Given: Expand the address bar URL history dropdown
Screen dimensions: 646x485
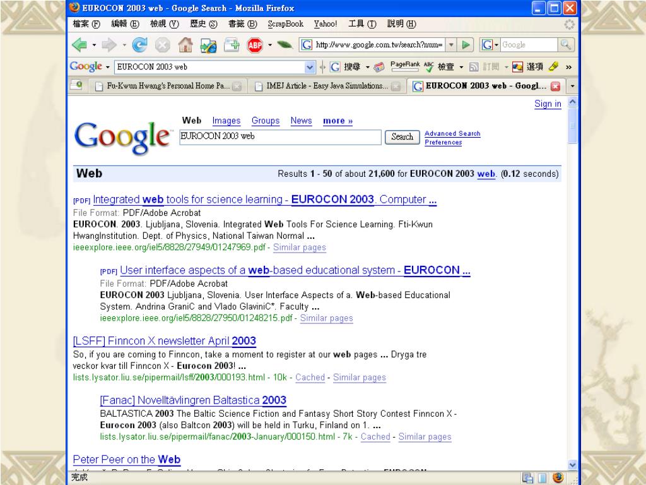Looking at the screenshot, I should point(452,45).
